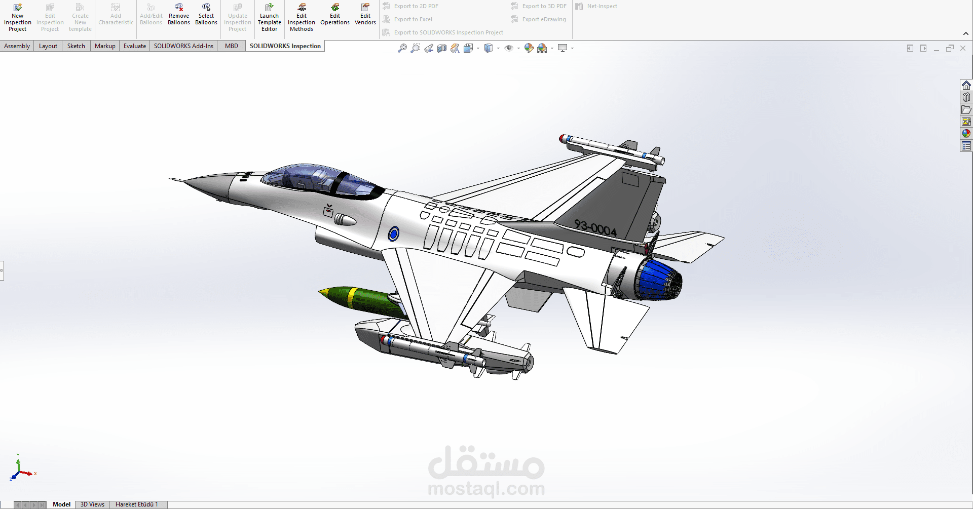973x509 pixels.
Task: Open the Design Library panel
Action: (967, 97)
